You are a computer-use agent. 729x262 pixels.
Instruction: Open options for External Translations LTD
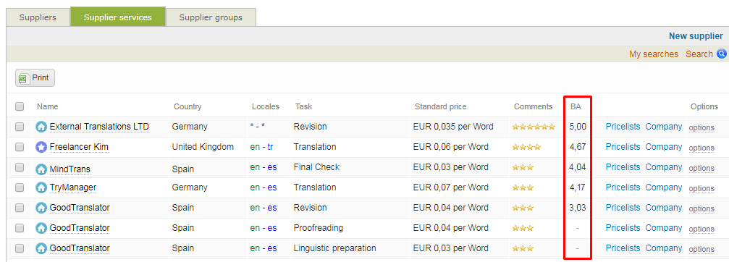tap(701, 128)
